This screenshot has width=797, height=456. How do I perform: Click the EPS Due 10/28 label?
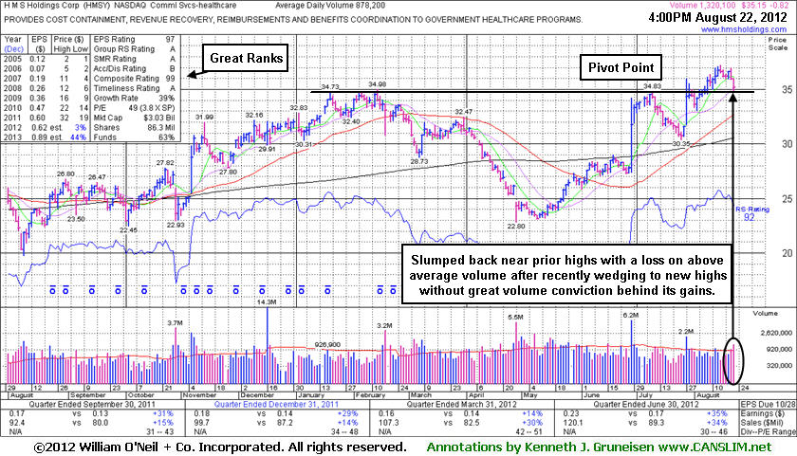coord(769,405)
